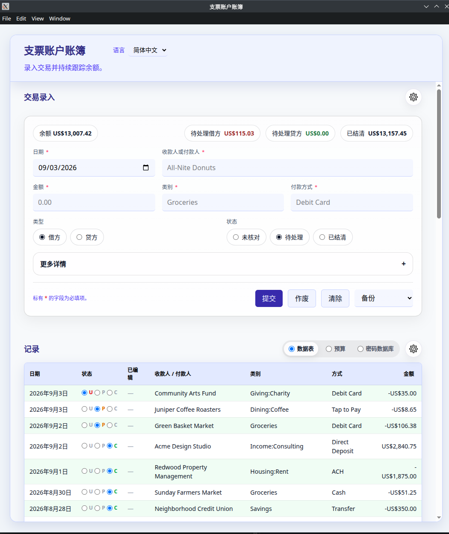The width and height of the screenshot is (449, 534).
Task: Mark Neighborhood Credit Union row as P
Action: tap(97, 508)
